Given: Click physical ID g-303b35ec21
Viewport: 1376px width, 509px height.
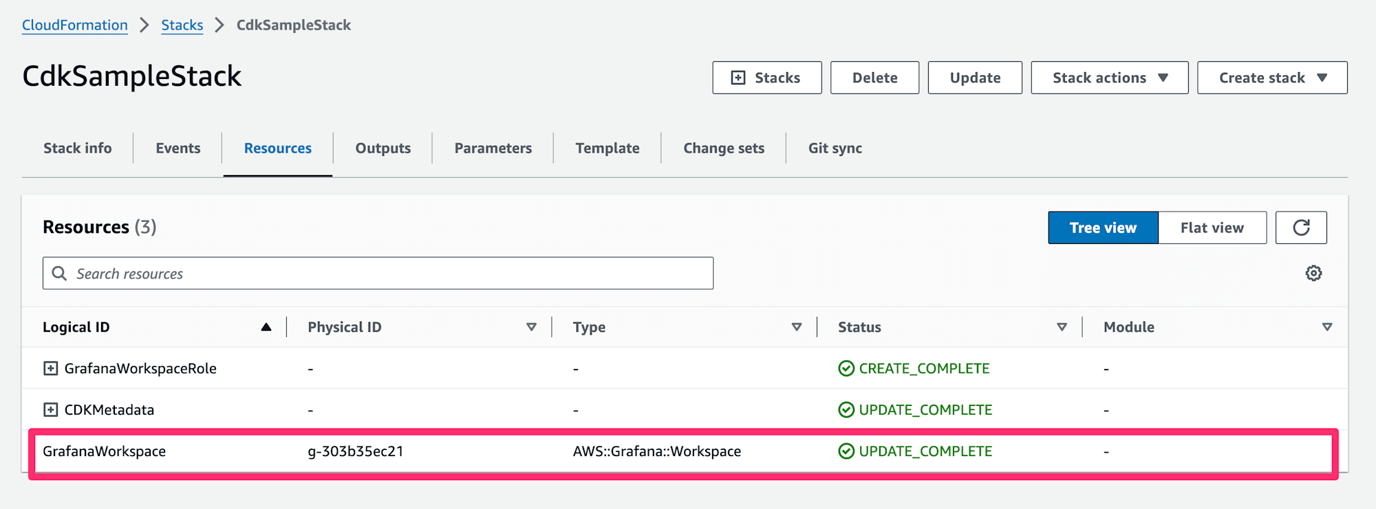Looking at the screenshot, I should 356,451.
